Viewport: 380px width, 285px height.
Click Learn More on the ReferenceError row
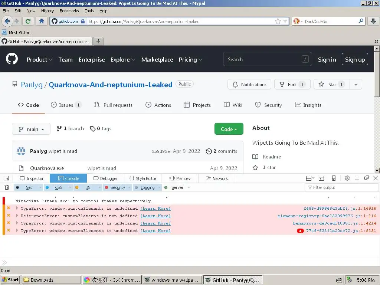(x=155, y=216)
